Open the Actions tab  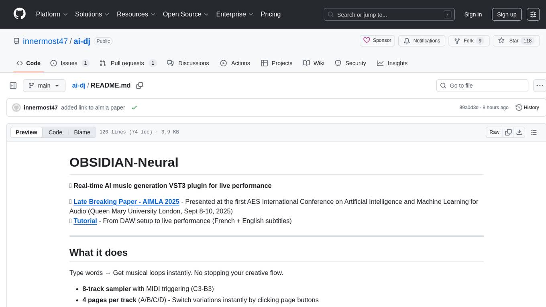tap(235, 63)
